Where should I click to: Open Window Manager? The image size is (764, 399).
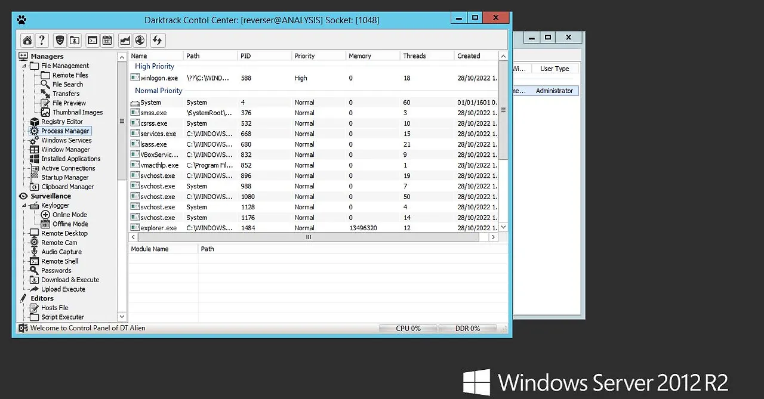coord(66,150)
